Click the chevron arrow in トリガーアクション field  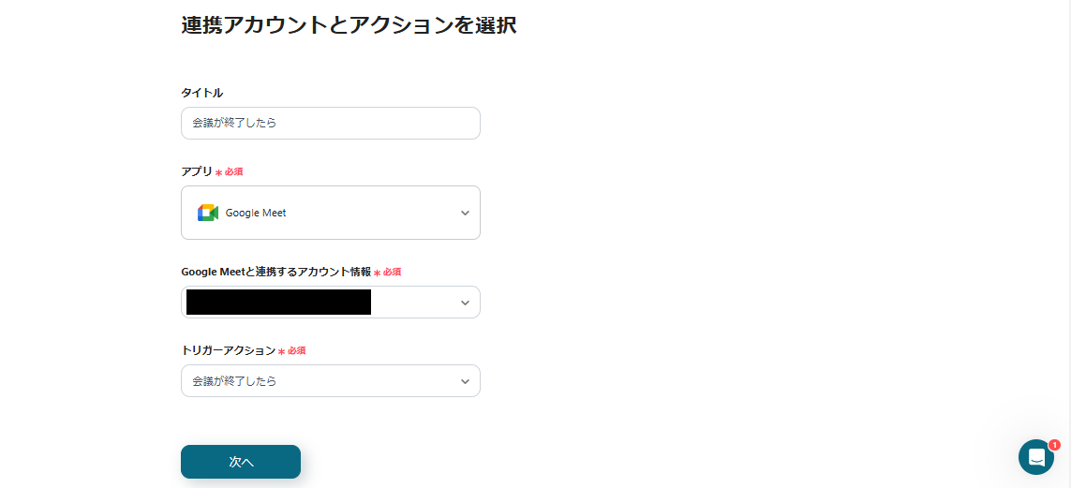pos(465,381)
